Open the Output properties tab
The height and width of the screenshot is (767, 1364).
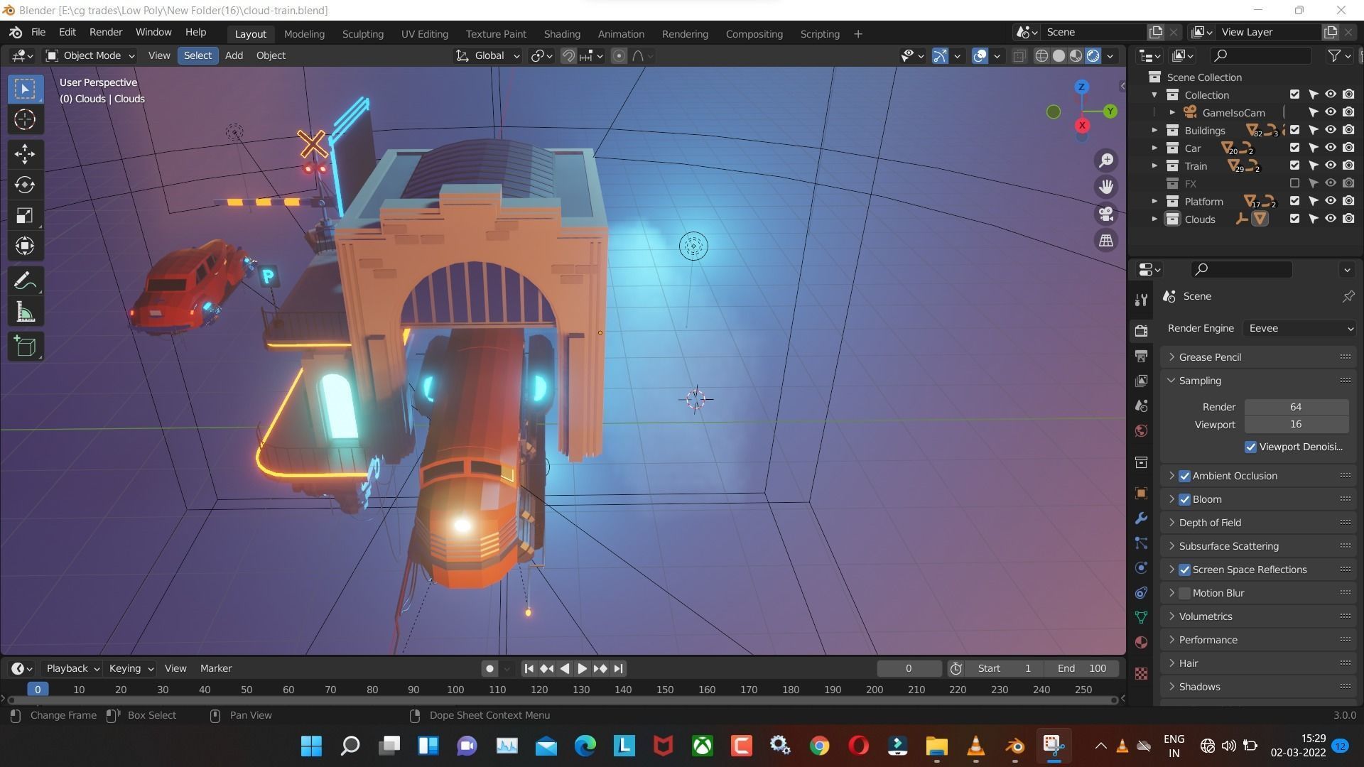coord(1141,356)
